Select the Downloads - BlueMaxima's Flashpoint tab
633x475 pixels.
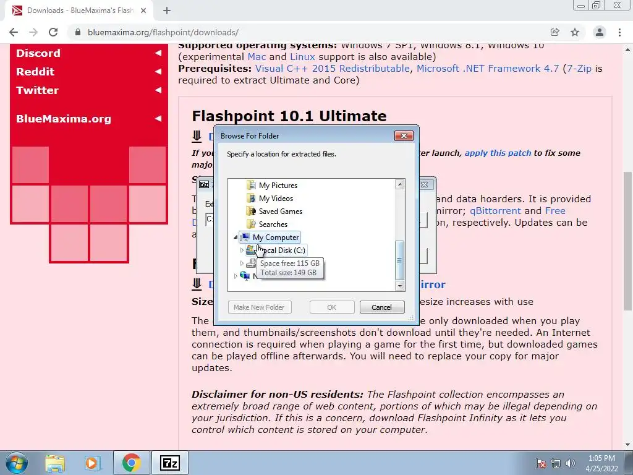tap(79, 11)
